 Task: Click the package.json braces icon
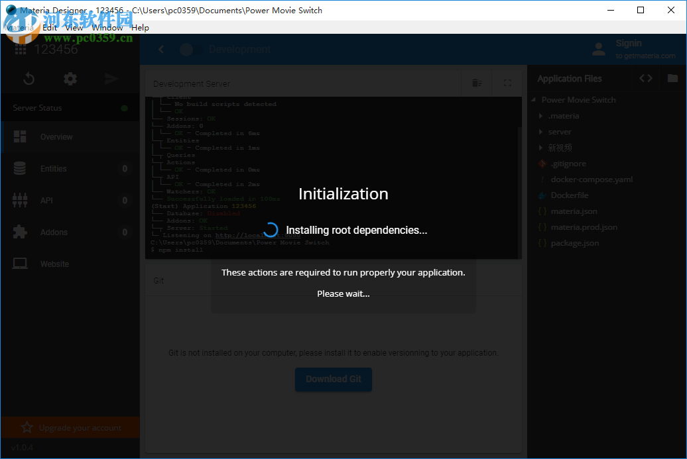point(542,243)
